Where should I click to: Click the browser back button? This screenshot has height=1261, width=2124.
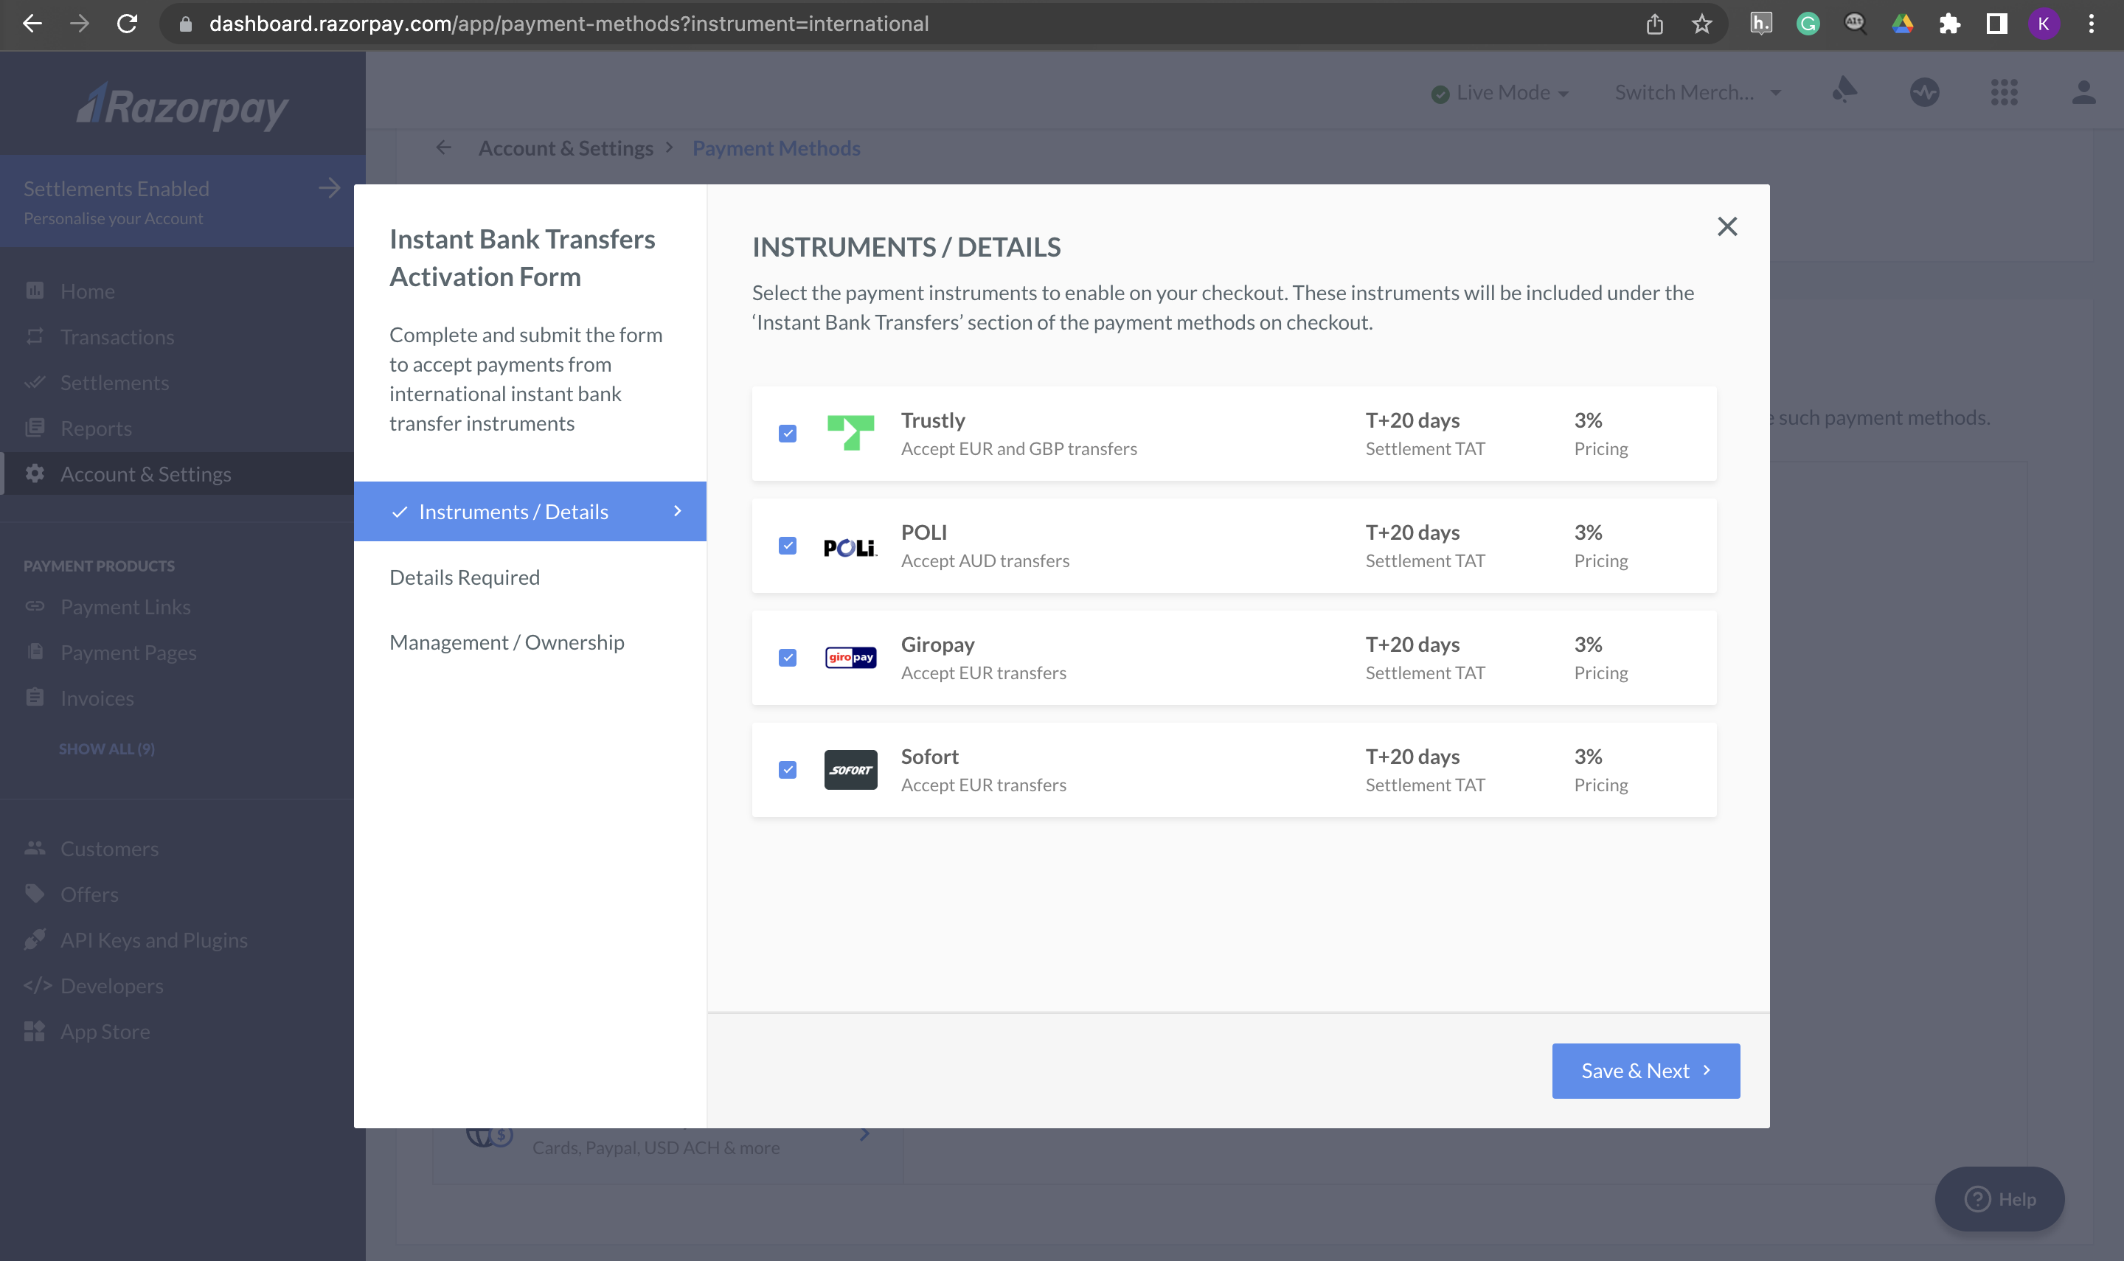pyautogui.click(x=32, y=24)
